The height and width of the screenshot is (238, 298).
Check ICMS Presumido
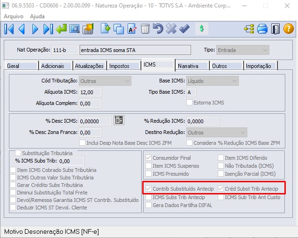pos(148,174)
